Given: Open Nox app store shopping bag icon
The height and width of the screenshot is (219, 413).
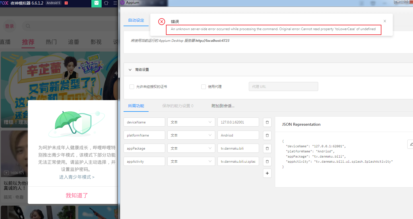Looking at the screenshot, I should click(96, 3).
